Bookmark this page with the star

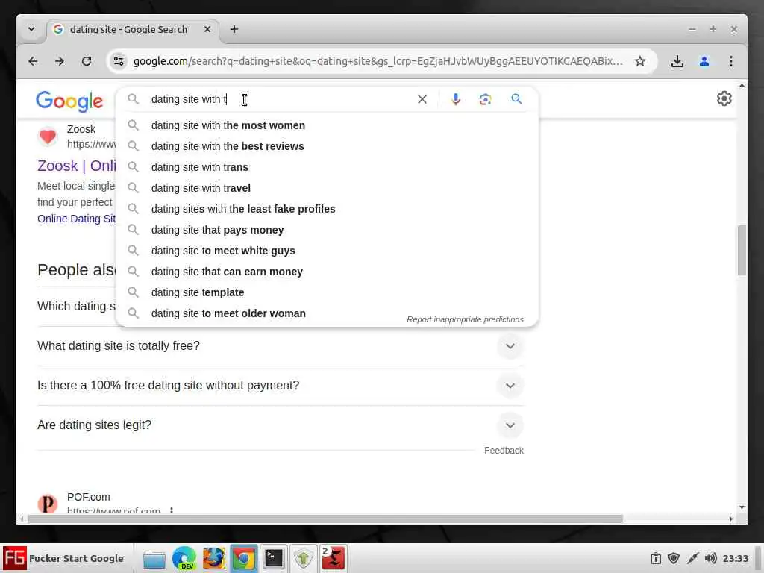click(x=639, y=61)
